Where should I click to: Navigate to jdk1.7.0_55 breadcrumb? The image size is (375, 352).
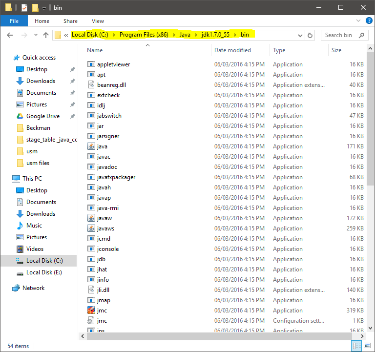[x=215, y=35]
